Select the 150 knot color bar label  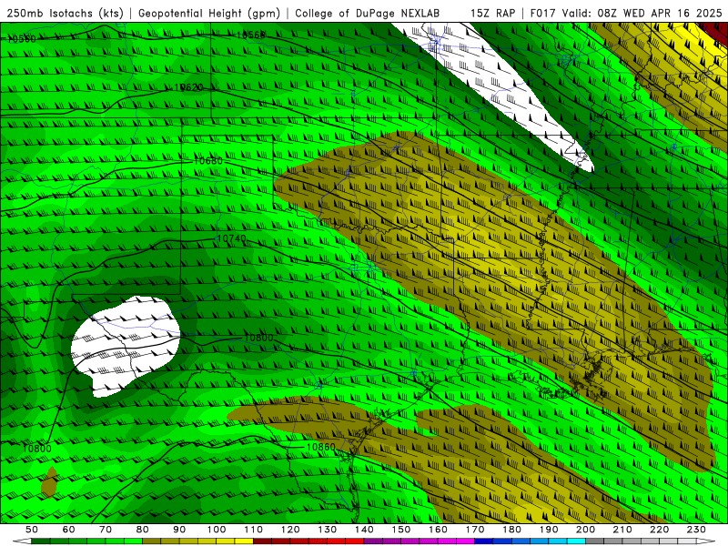pos(401,530)
